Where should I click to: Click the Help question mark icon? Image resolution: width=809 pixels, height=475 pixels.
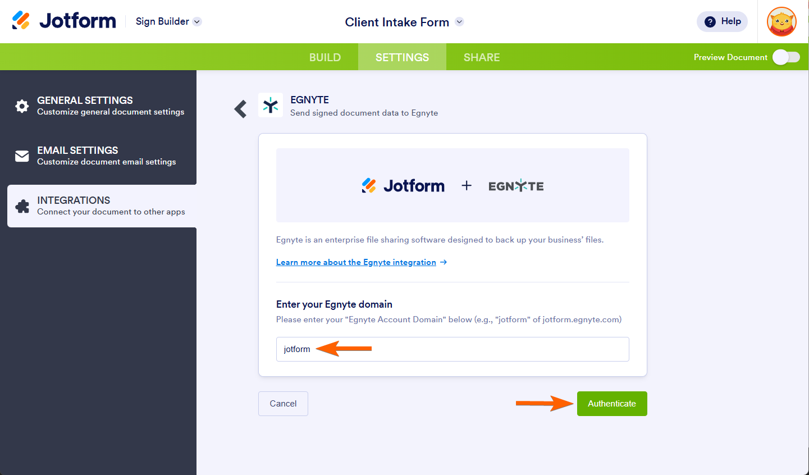710,22
